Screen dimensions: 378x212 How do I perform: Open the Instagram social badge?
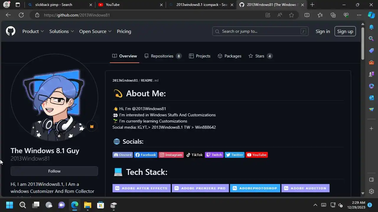coord(171,155)
